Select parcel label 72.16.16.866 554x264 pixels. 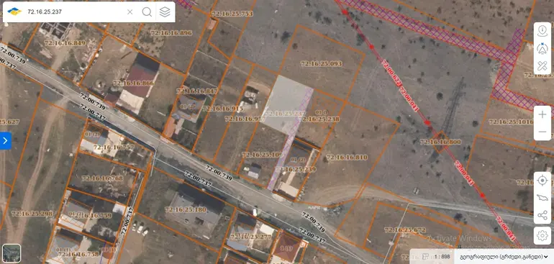point(134,83)
